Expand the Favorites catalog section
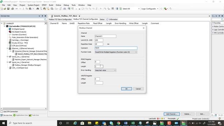The image size is (224, 126). 213,23
